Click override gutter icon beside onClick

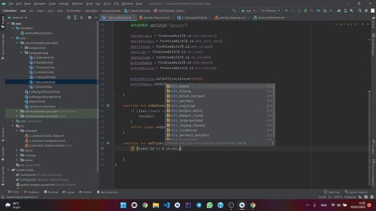(x=108, y=143)
